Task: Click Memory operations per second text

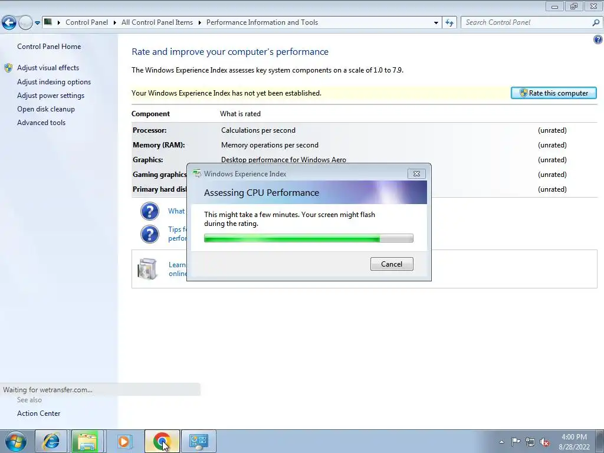Action: coord(270,145)
